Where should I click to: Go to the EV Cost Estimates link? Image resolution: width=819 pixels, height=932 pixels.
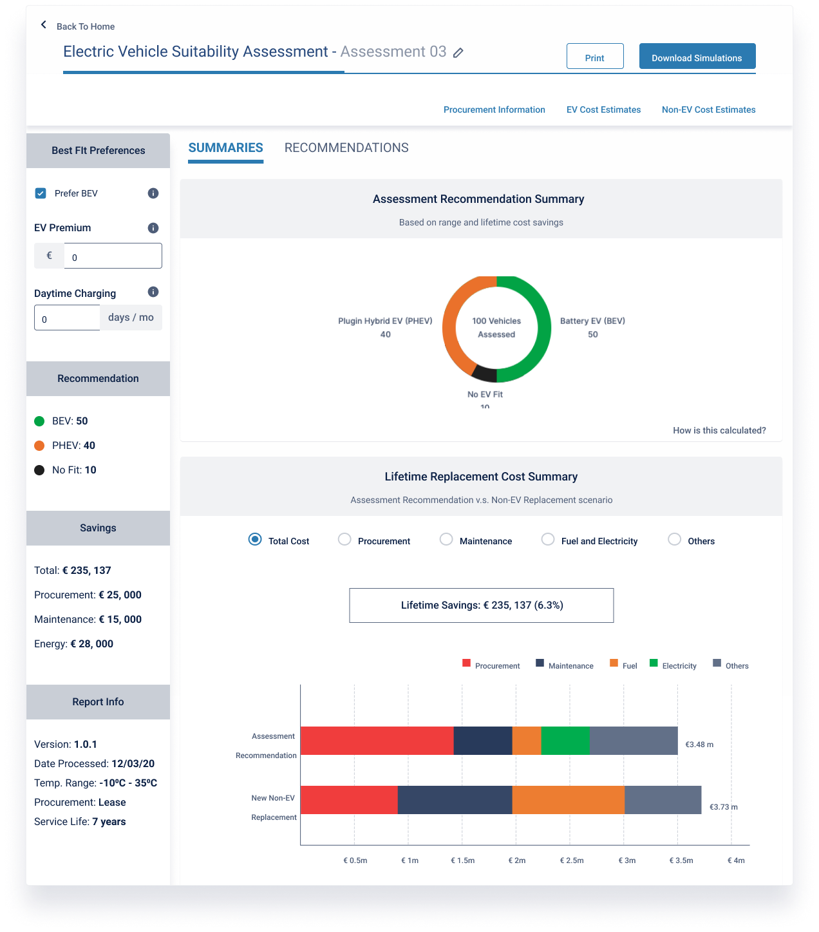click(x=603, y=110)
